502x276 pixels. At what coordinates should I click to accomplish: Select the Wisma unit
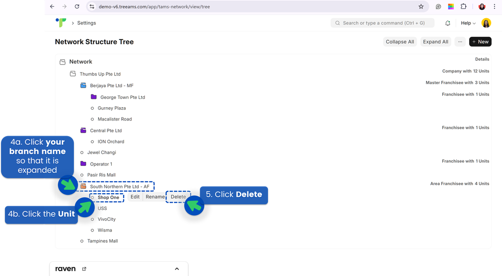tap(105, 230)
